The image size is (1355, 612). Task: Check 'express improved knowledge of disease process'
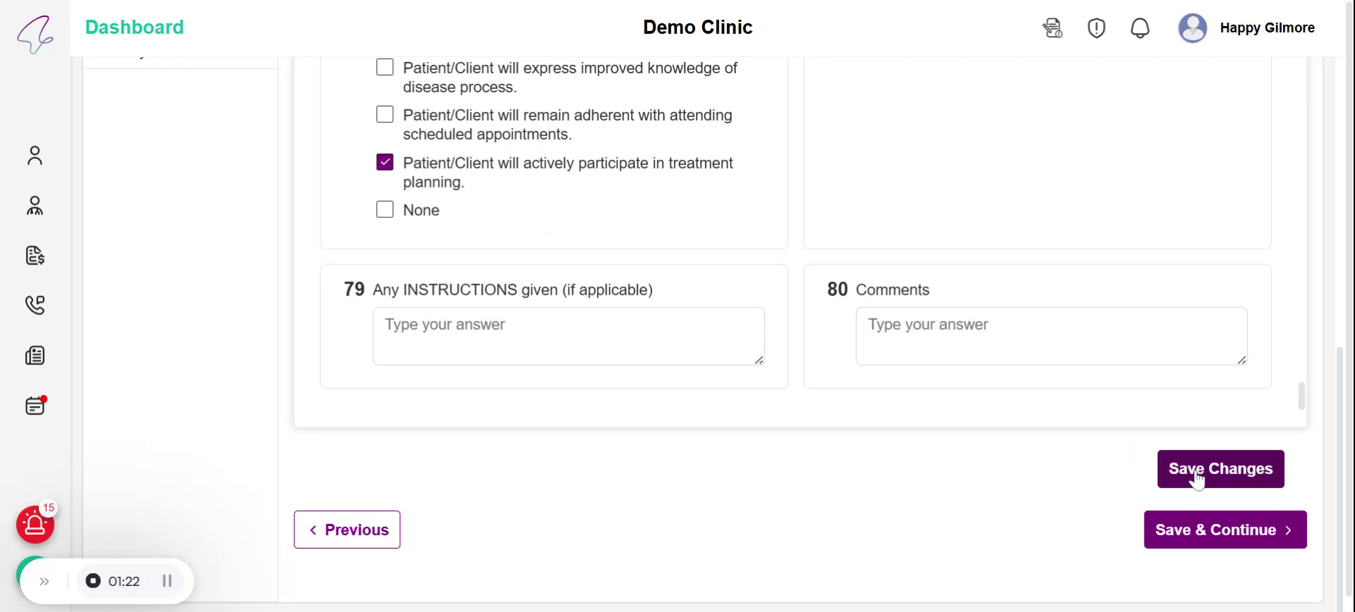point(385,68)
